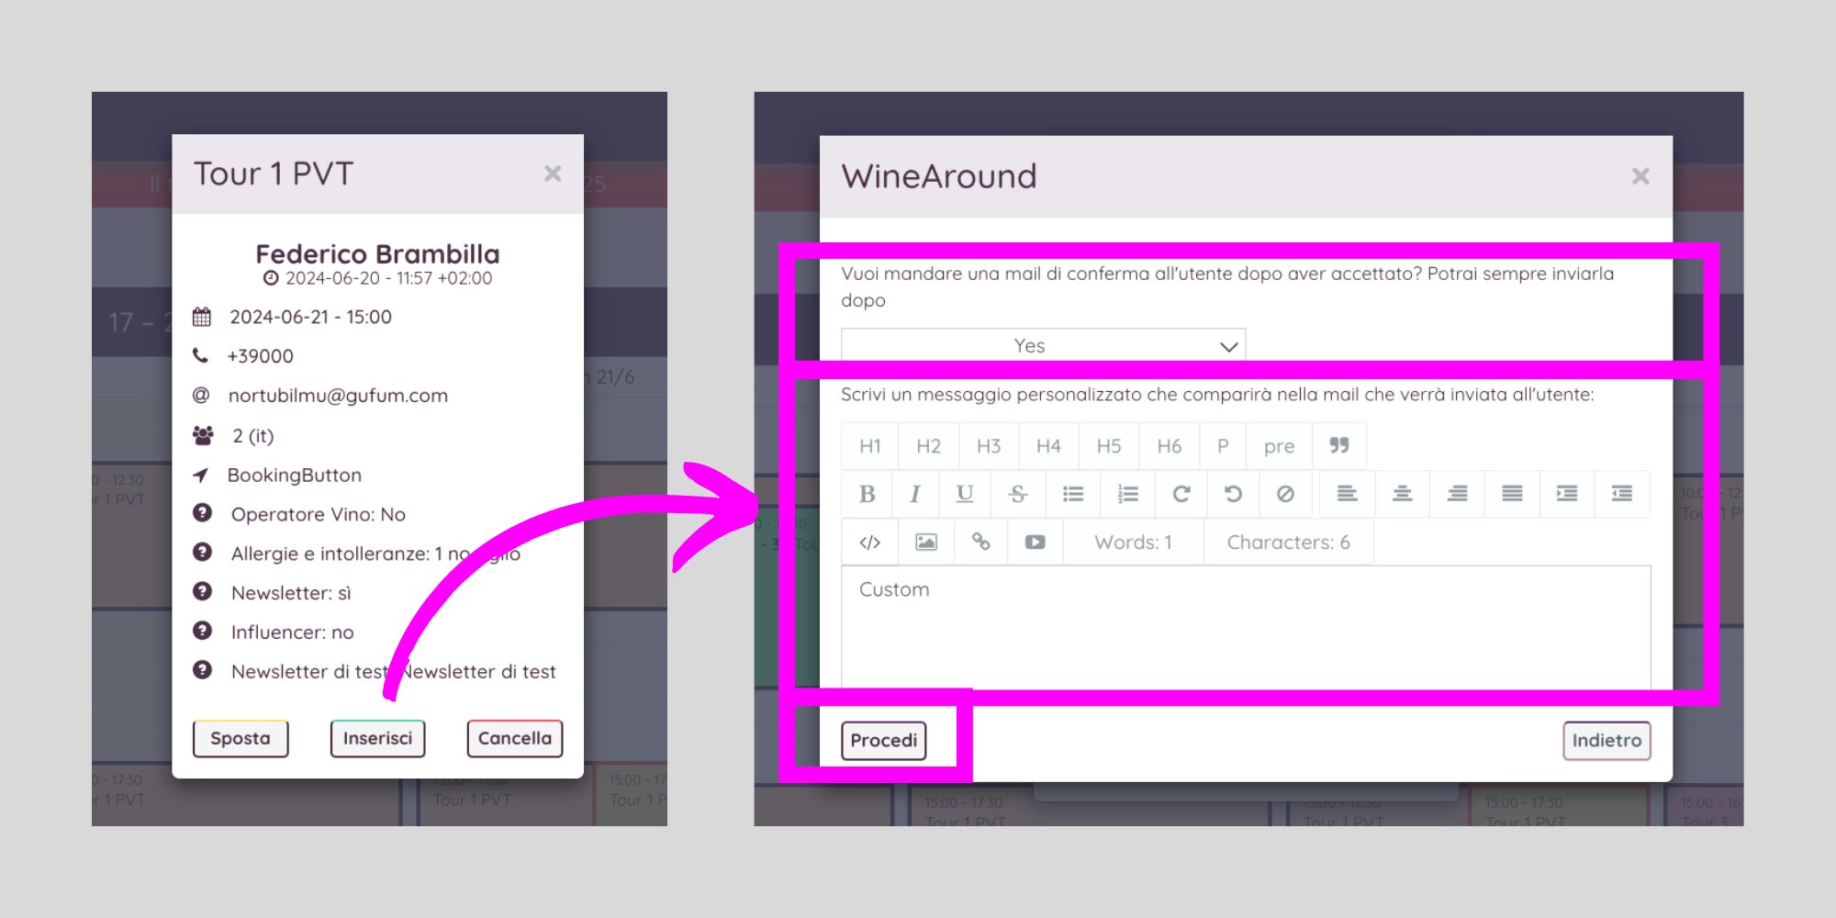Viewport: 1836px width, 918px height.
Task: Click into the Custom message text area
Action: click(1246, 628)
